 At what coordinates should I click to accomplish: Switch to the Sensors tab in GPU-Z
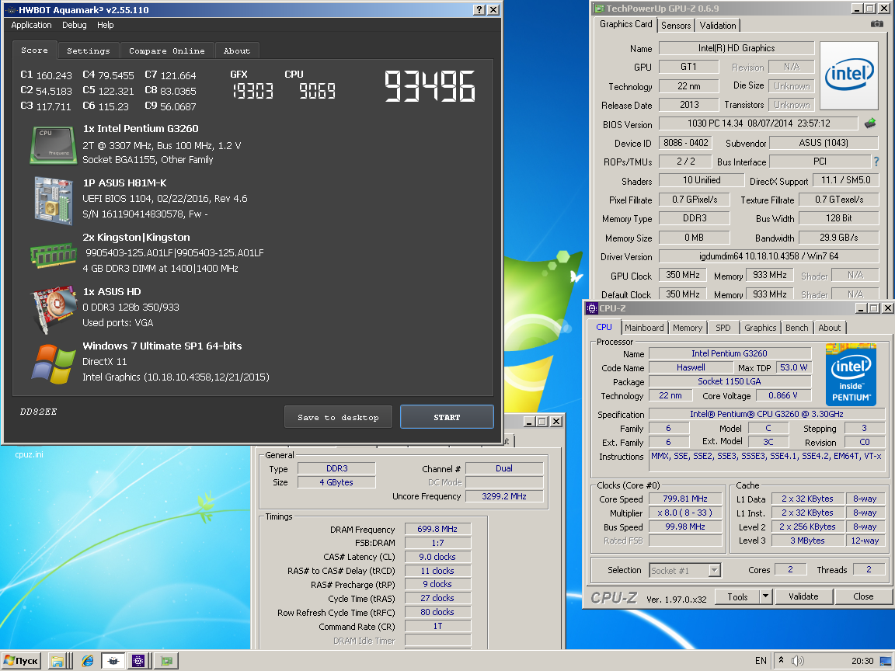[677, 25]
